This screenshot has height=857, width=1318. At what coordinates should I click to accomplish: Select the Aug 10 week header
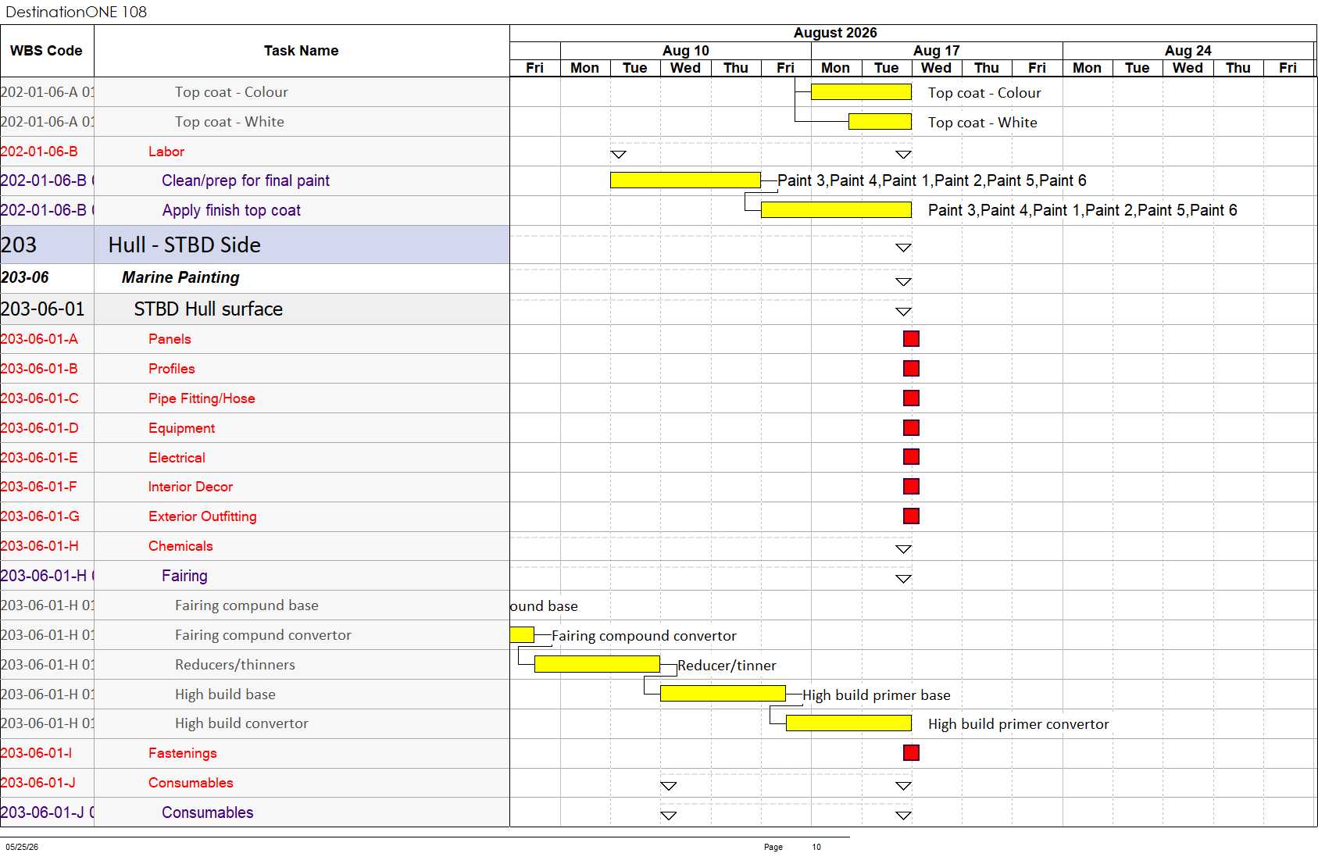pos(686,51)
